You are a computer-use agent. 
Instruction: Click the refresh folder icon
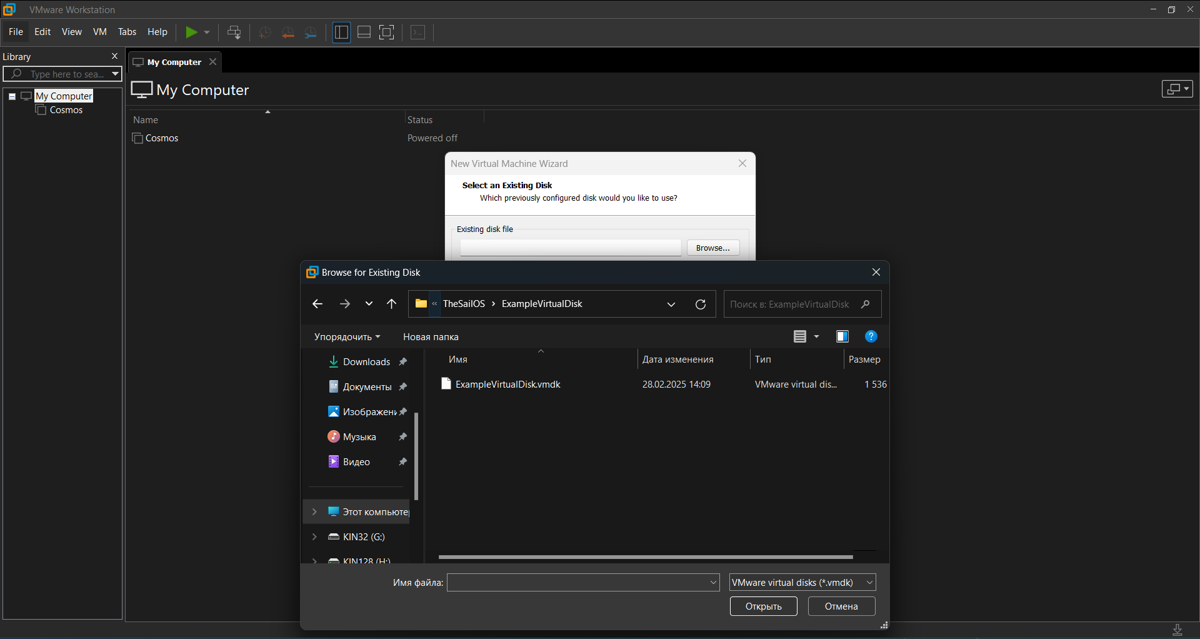click(701, 304)
